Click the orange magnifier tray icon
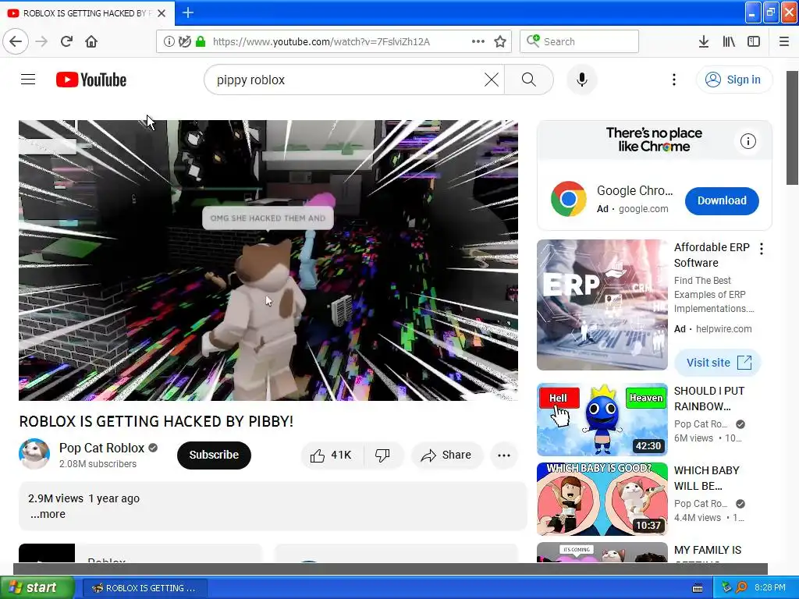The image size is (799, 599). point(741,587)
